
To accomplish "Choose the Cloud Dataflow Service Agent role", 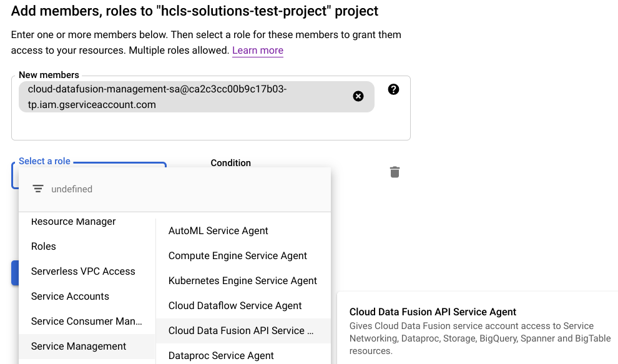I will pos(235,306).
